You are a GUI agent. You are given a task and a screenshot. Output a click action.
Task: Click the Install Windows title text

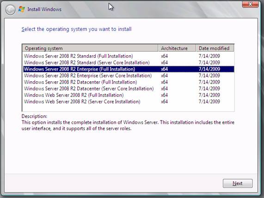point(44,9)
